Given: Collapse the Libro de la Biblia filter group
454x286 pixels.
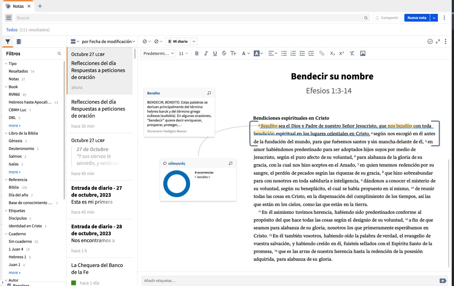Looking at the screenshot, I should (6, 133).
